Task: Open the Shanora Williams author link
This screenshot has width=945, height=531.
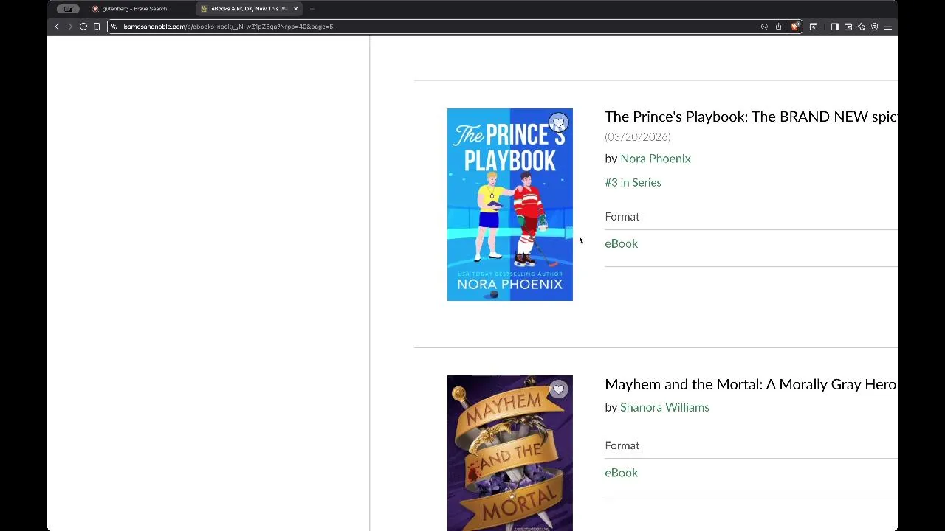Action: click(x=664, y=407)
